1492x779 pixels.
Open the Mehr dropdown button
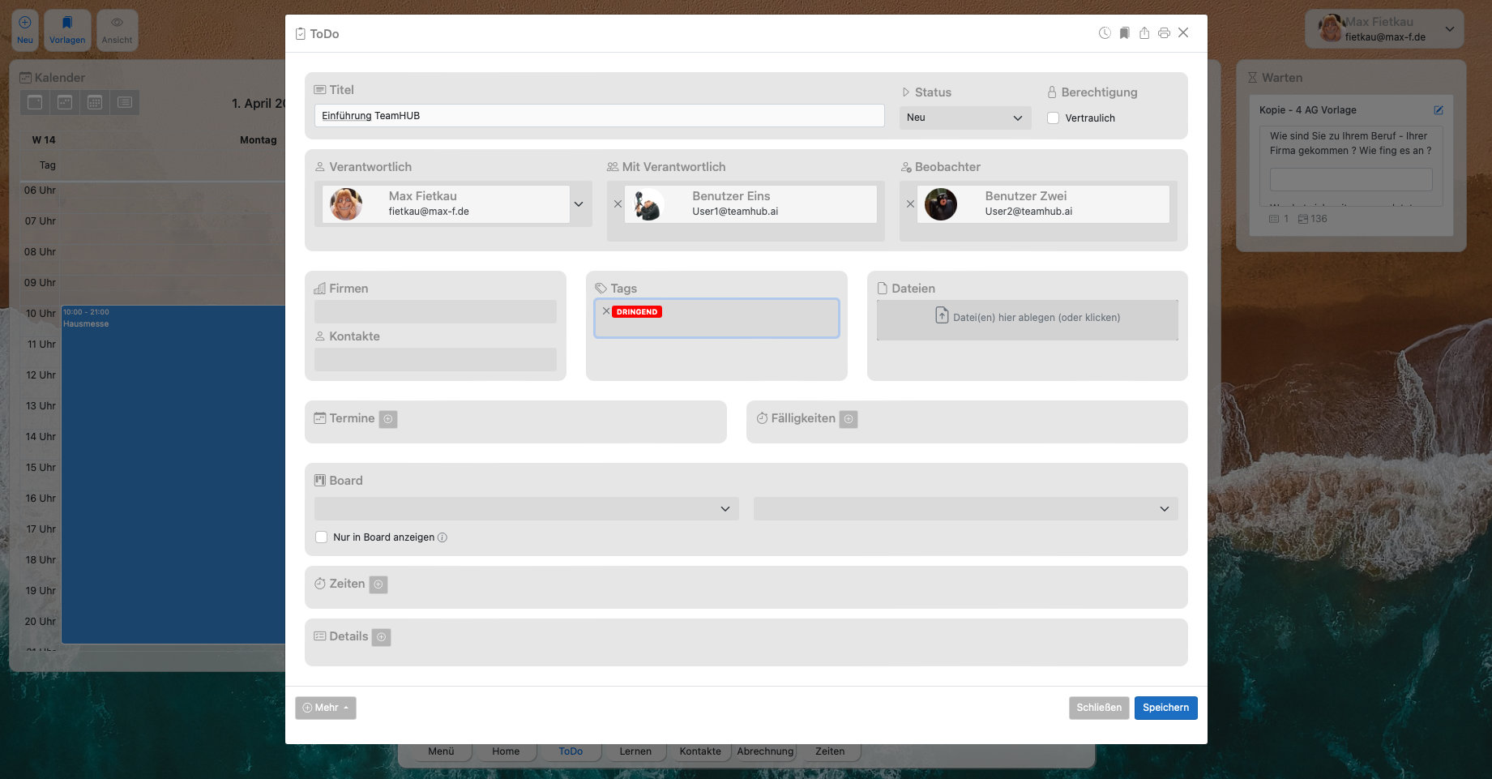tap(326, 708)
